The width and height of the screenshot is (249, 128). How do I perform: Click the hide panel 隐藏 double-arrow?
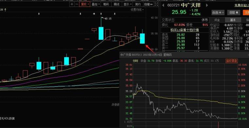[148, 4]
